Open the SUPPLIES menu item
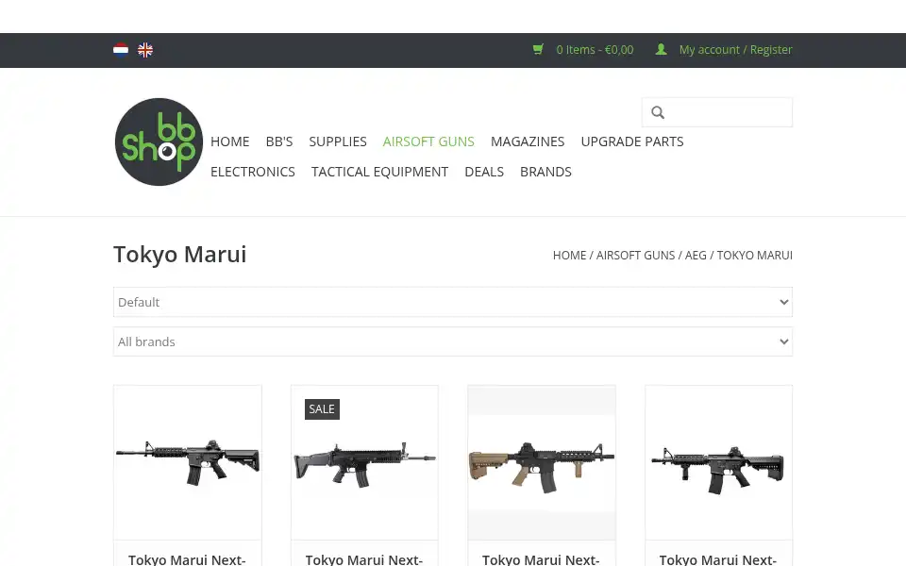The height and width of the screenshot is (566, 906). coord(338,141)
